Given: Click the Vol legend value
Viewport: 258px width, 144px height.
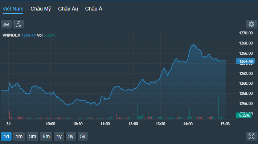Looking at the screenshot, I should tap(49, 35).
